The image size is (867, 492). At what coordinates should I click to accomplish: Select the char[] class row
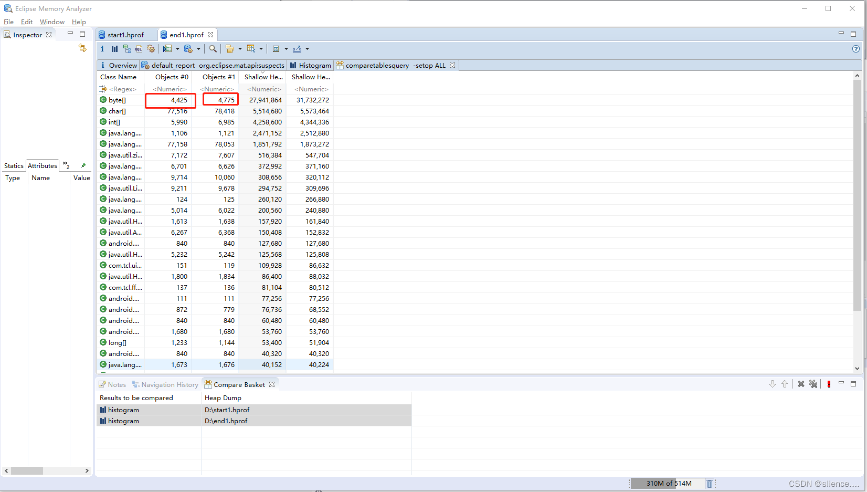click(215, 111)
